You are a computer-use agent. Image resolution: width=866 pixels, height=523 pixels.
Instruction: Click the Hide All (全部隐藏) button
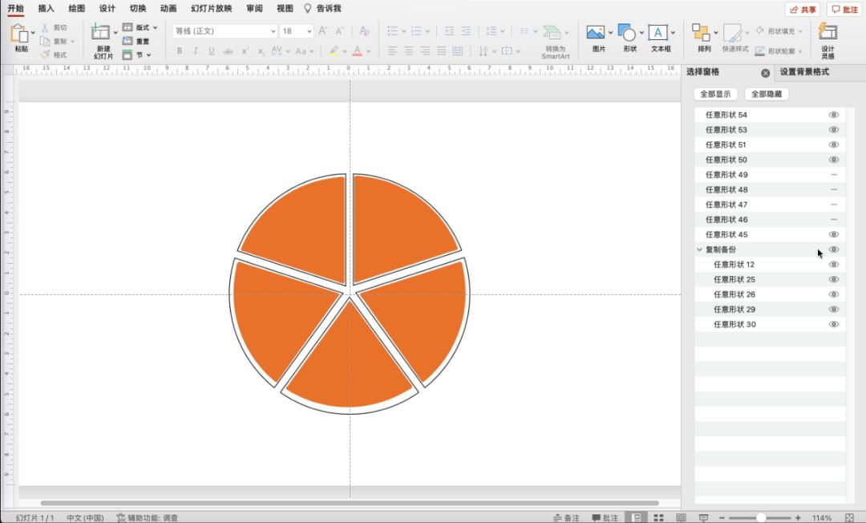767,94
